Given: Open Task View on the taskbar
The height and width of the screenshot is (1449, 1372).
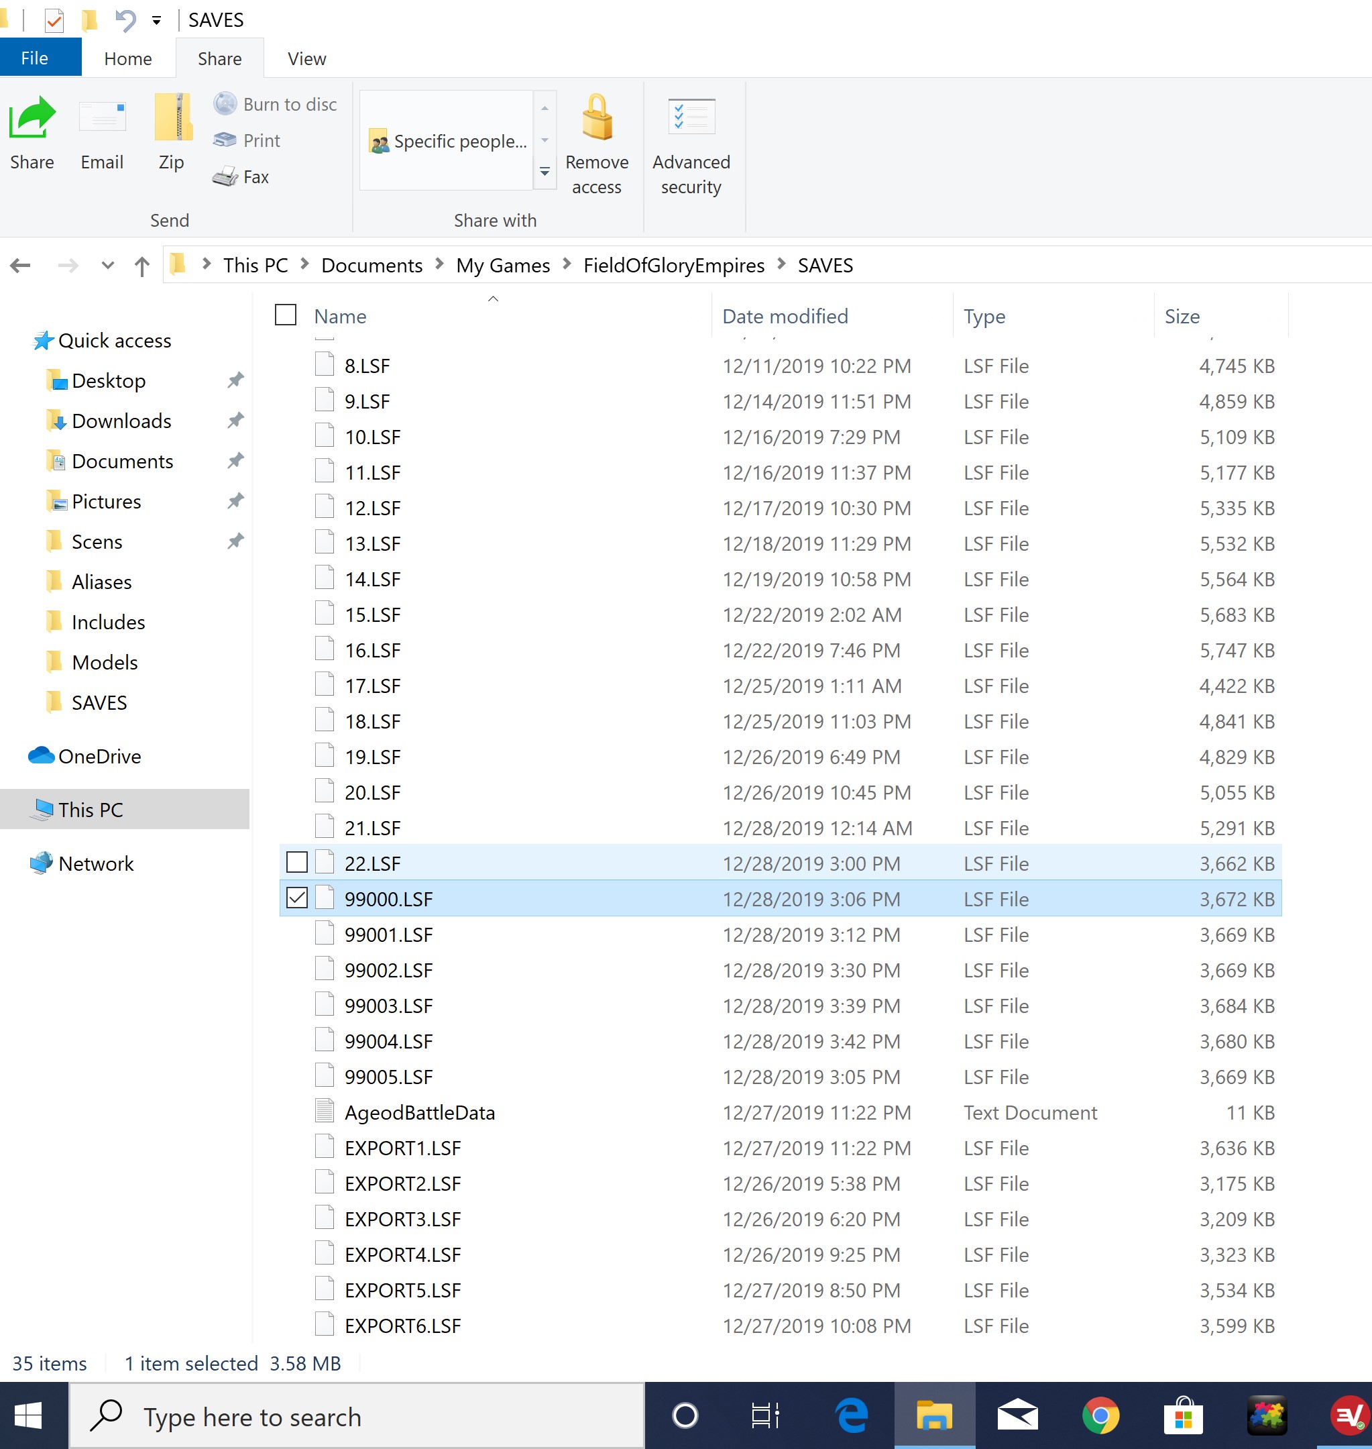Looking at the screenshot, I should coord(766,1417).
